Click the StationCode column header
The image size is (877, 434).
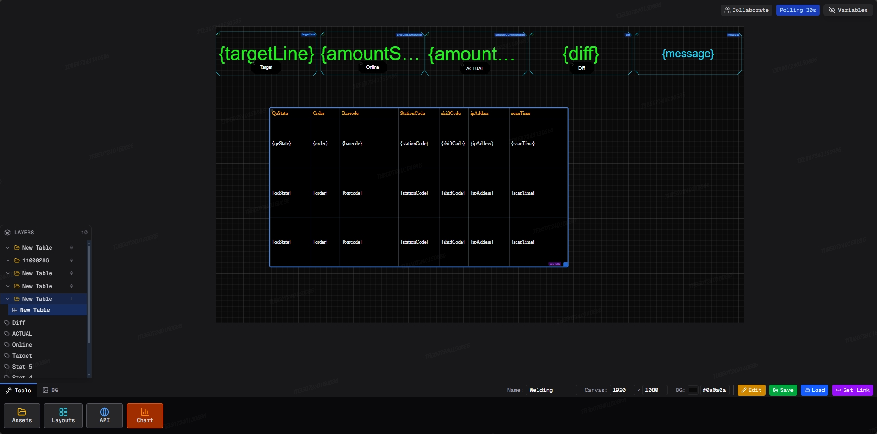coord(412,114)
